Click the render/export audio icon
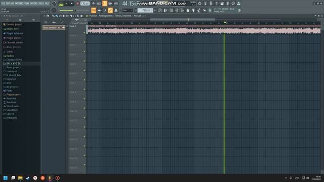The width and height of the screenshot is (324, 182). [x=227, y=4]
